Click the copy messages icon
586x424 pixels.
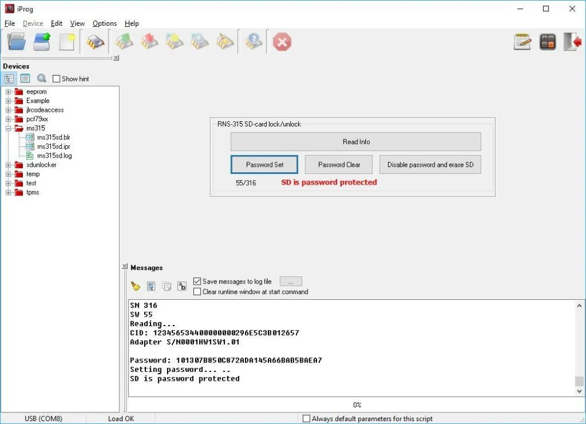(x=166, y=286)
